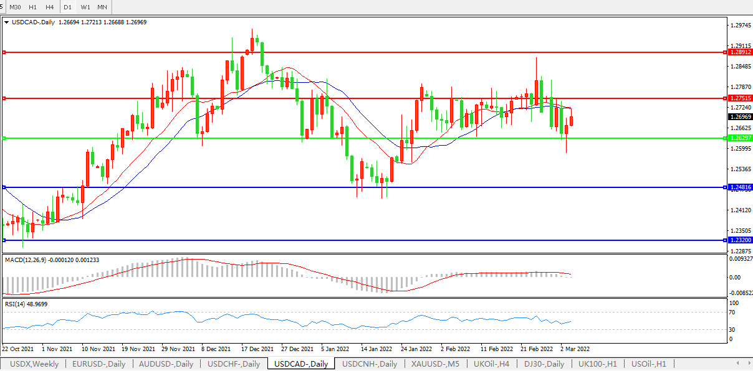The height and width of the screenshot is (371, 753).
Task: Select the MN monthly timeframe
Action: coord(102,7)
